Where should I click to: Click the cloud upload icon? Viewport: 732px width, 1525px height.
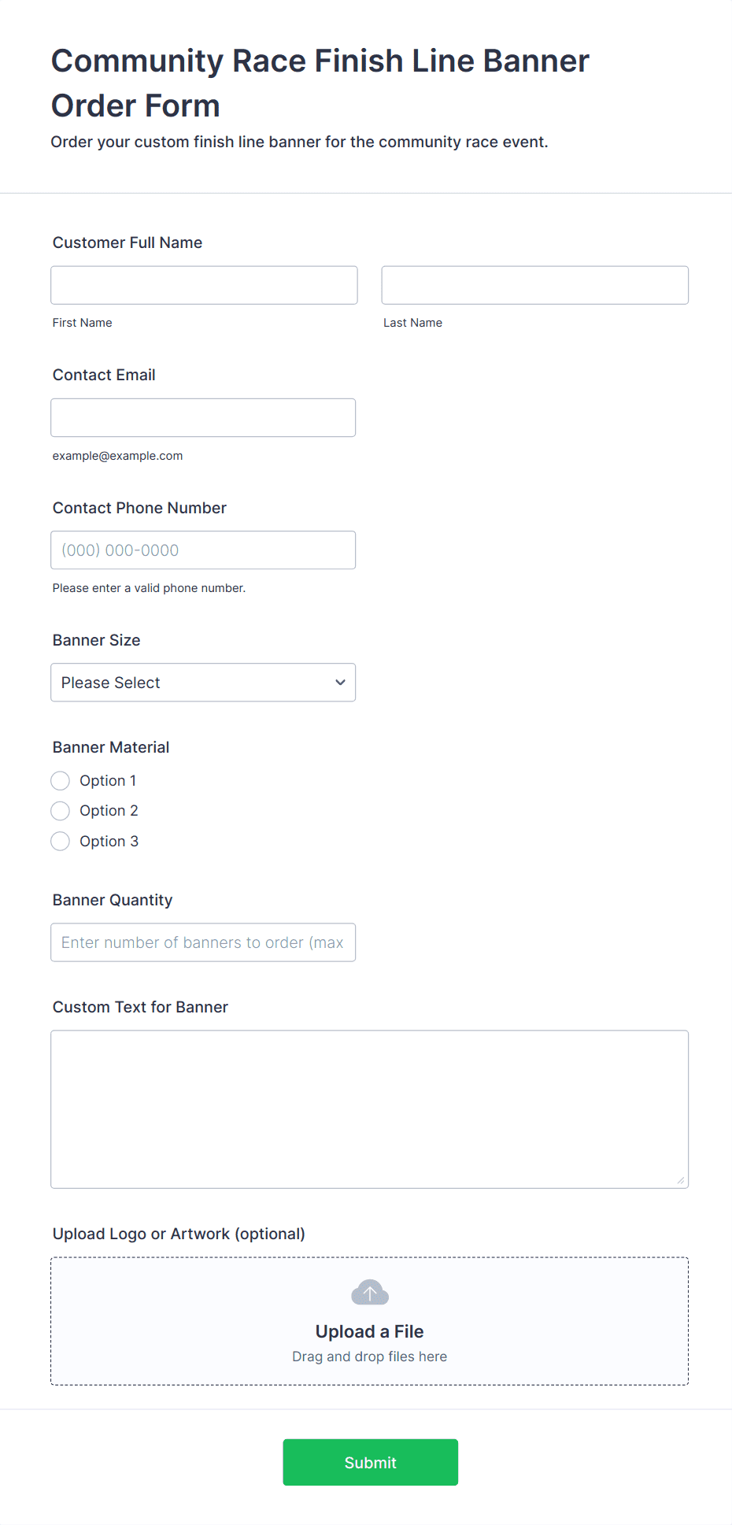coord(369,1291)
